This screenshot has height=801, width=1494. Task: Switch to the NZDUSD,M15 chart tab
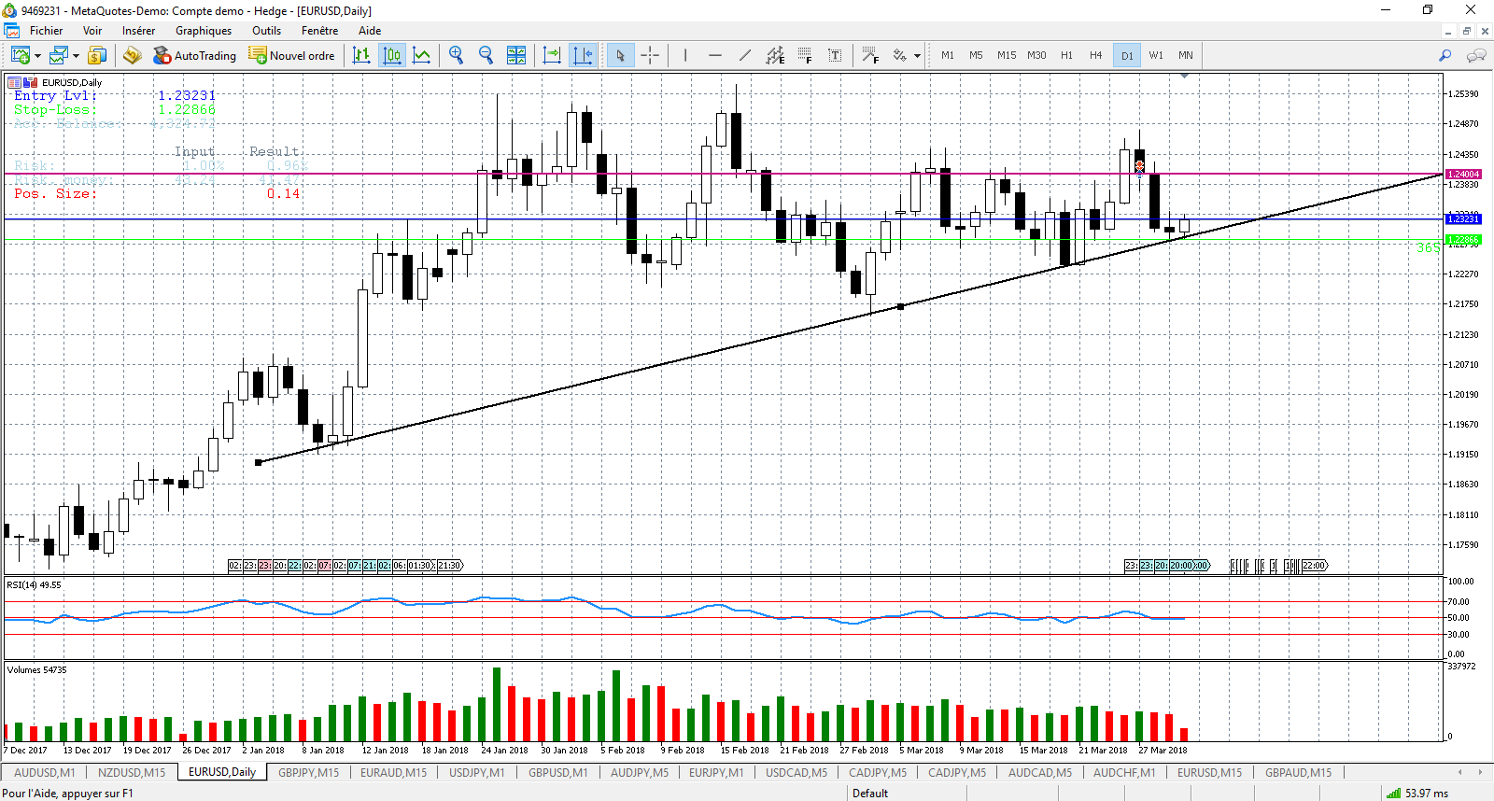click(x=132, y=772)
